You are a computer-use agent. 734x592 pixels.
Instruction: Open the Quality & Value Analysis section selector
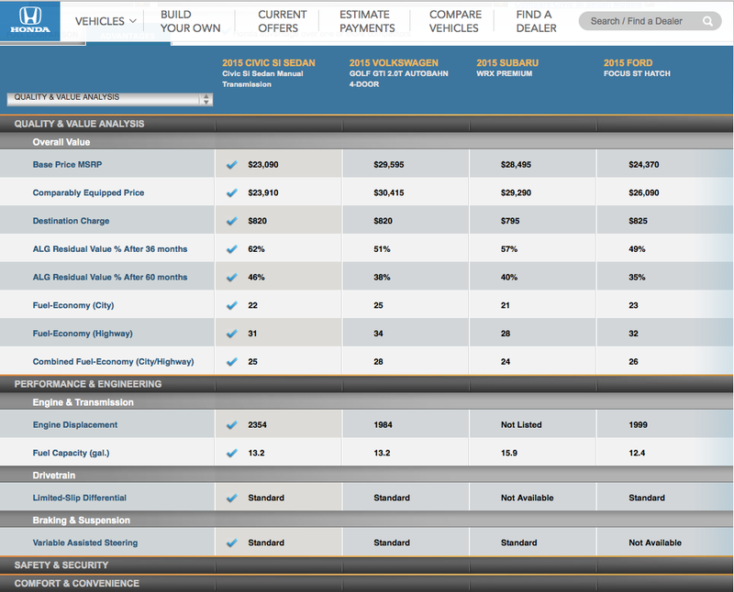pos(110,98)
